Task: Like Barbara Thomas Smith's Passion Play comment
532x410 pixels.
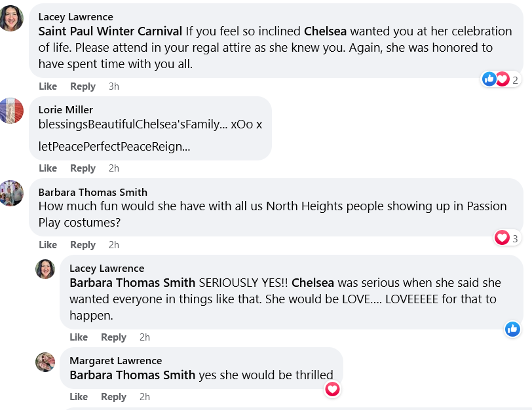Action: coord(48,245)
